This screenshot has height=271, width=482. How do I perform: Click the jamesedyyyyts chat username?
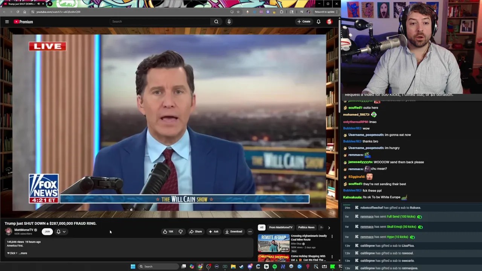(360, 162)
